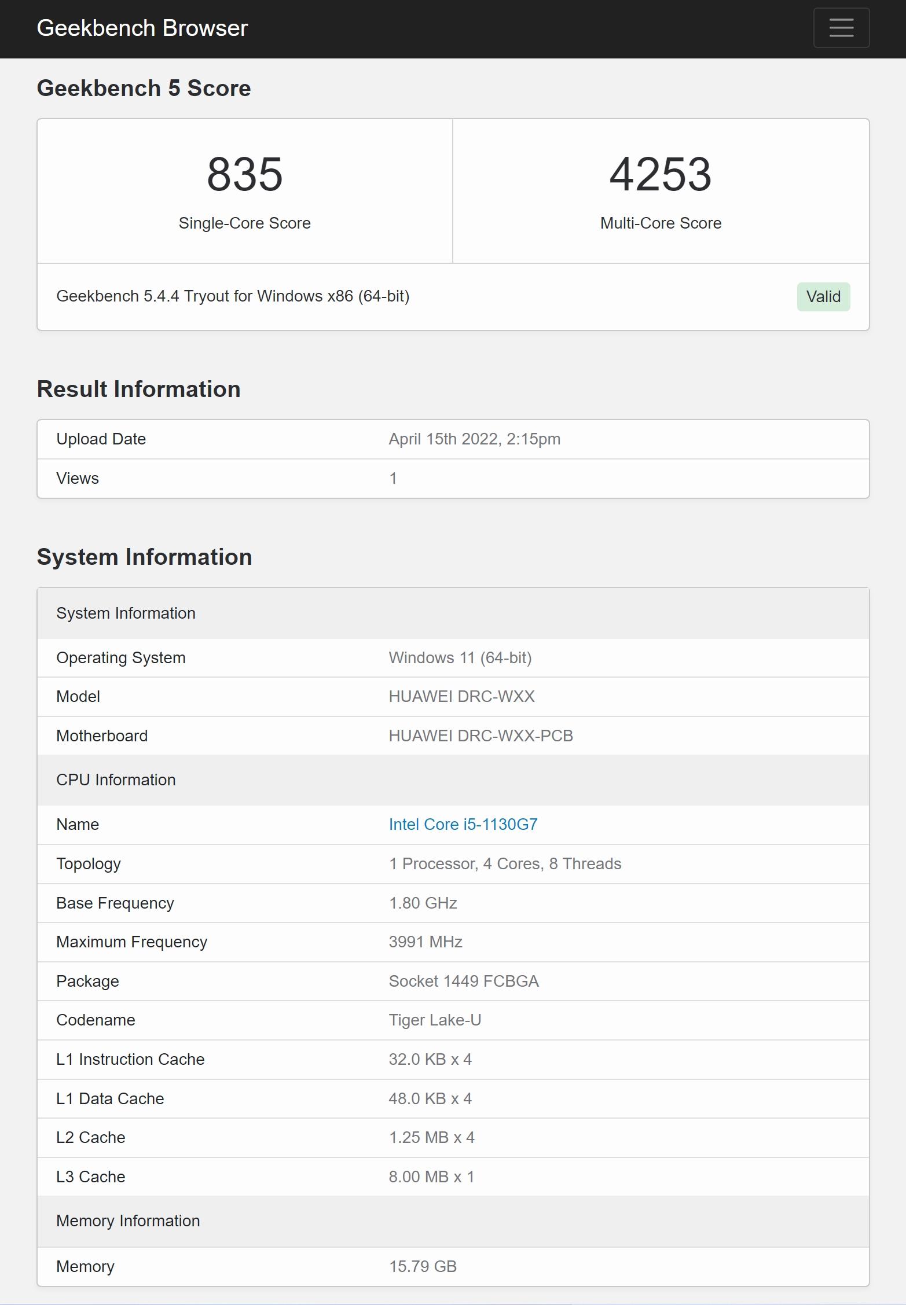906x1305 pixels.
Task: Click the Memory Information section header
Action: pyautogui.click(x=128, y=1221)
